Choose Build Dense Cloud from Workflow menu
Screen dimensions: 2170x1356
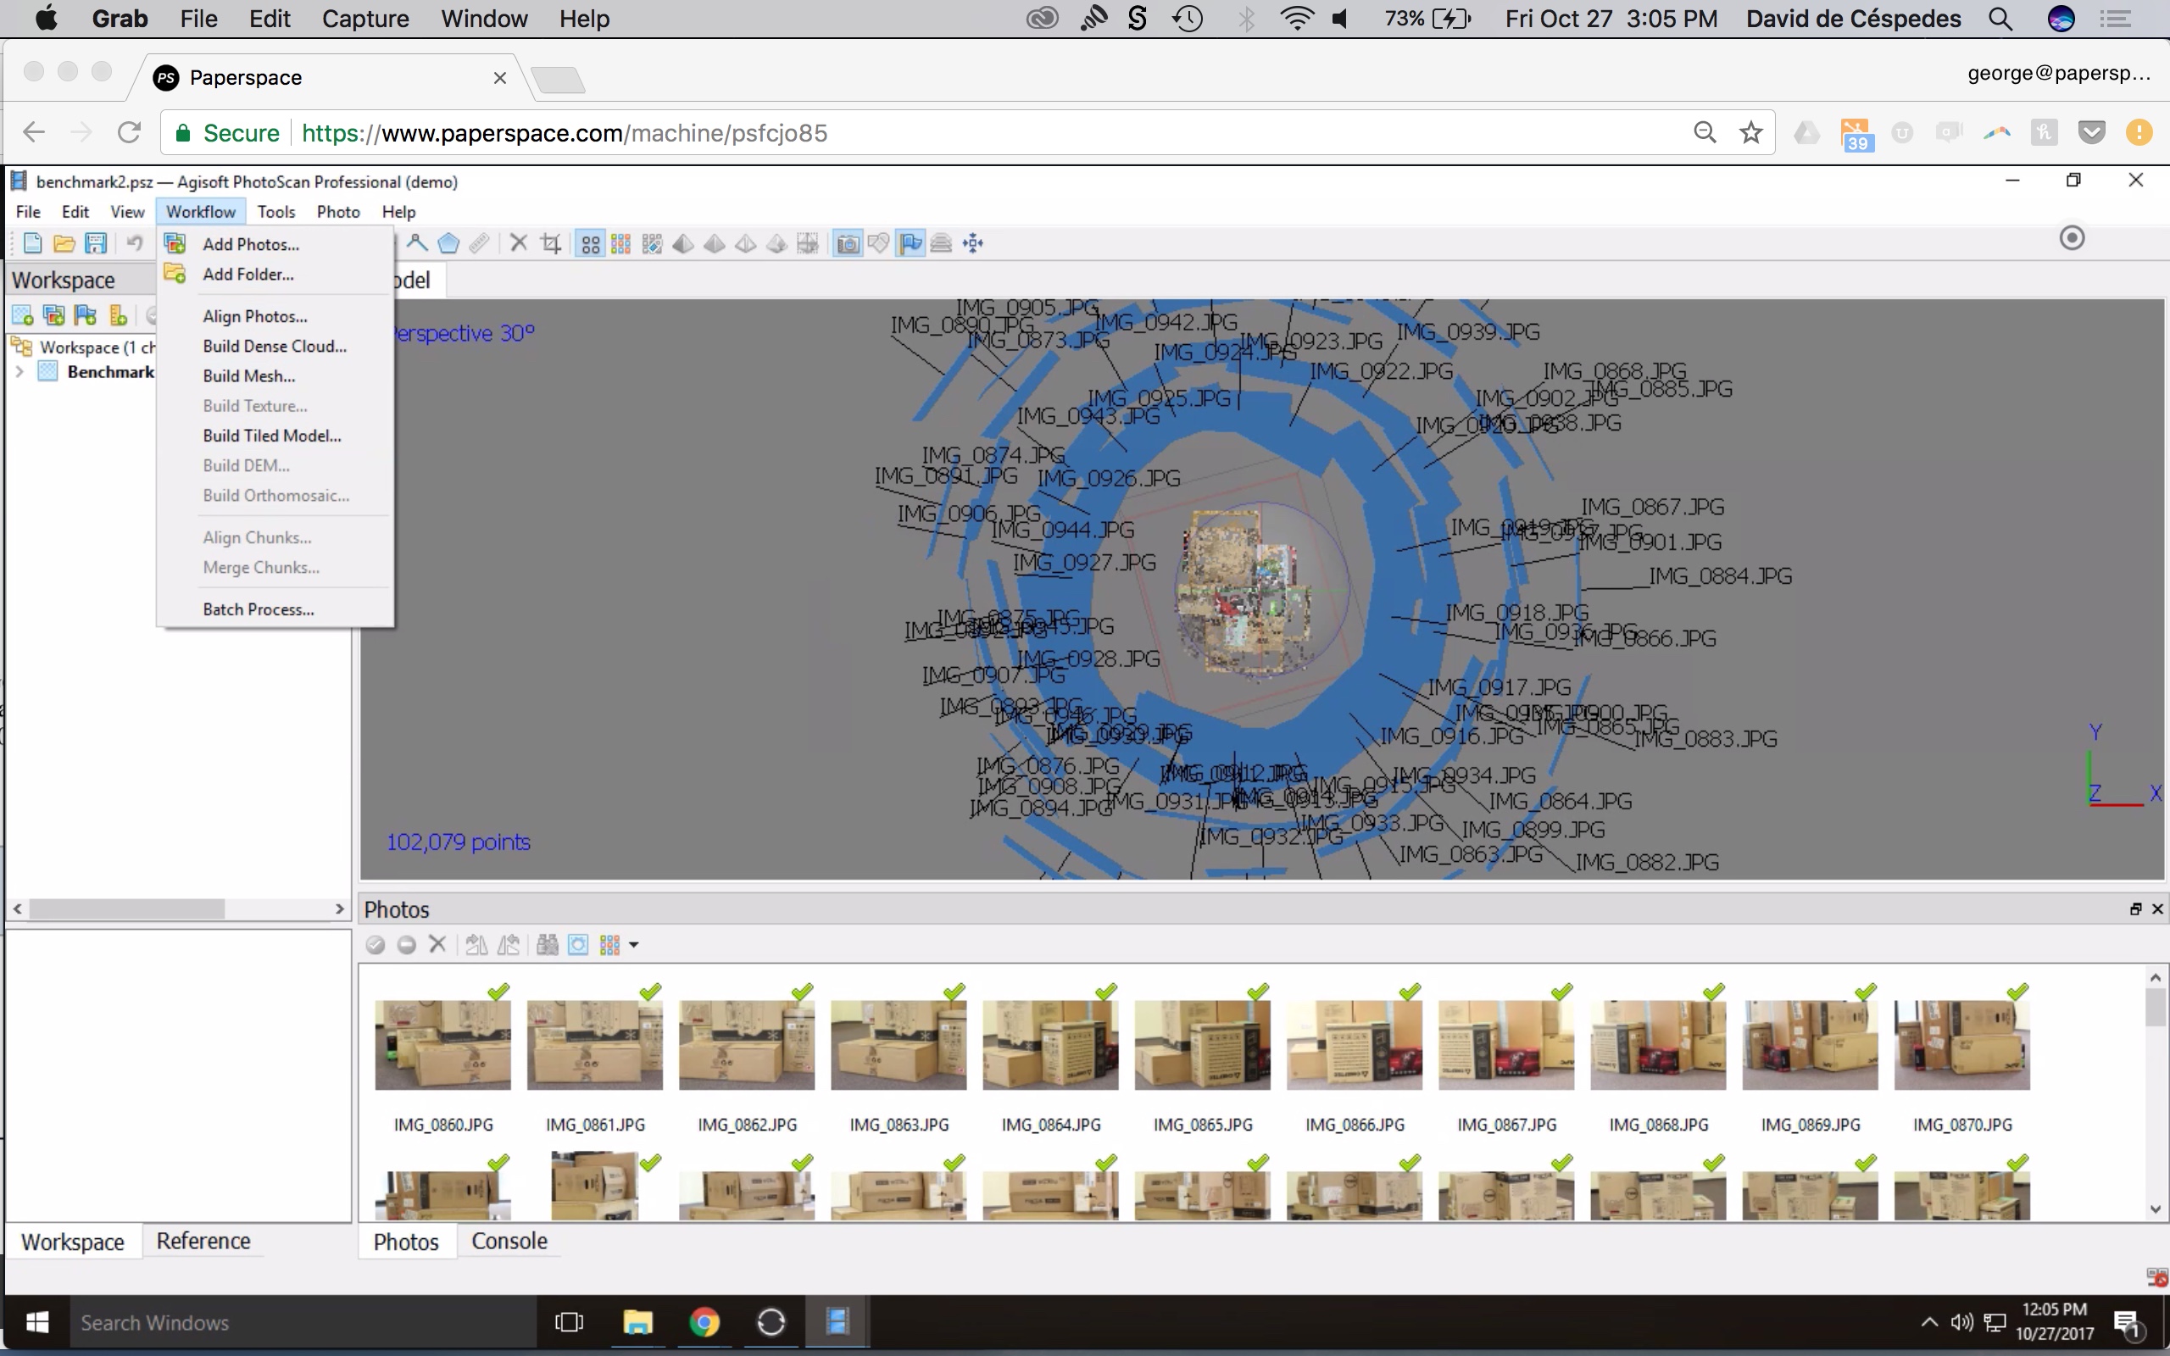tap(274, 345)
